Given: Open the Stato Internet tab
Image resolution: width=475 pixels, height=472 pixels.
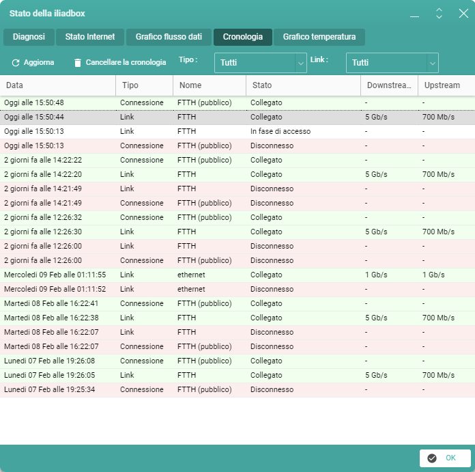Looking at the screenshot, I should click(x=90, y=37).
